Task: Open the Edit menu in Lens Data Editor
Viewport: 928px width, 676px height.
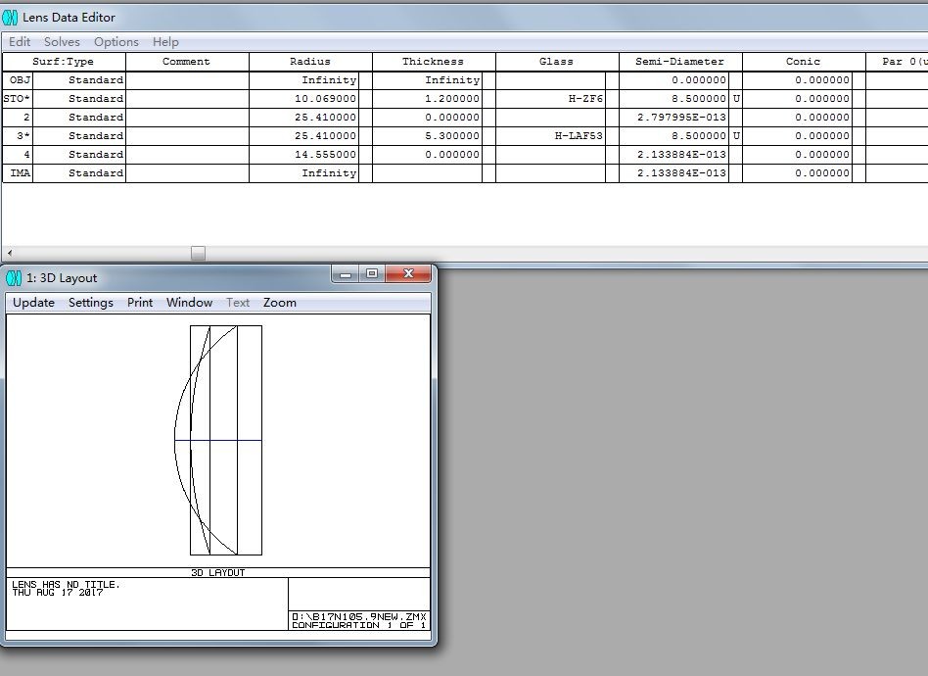Action: pyautogui.click(x=20, y=42)
